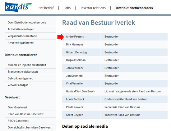Screen dimensions: 171x131
Task: Select the Distributienetbeheerders navigation tab
Action: pos(134,8)
